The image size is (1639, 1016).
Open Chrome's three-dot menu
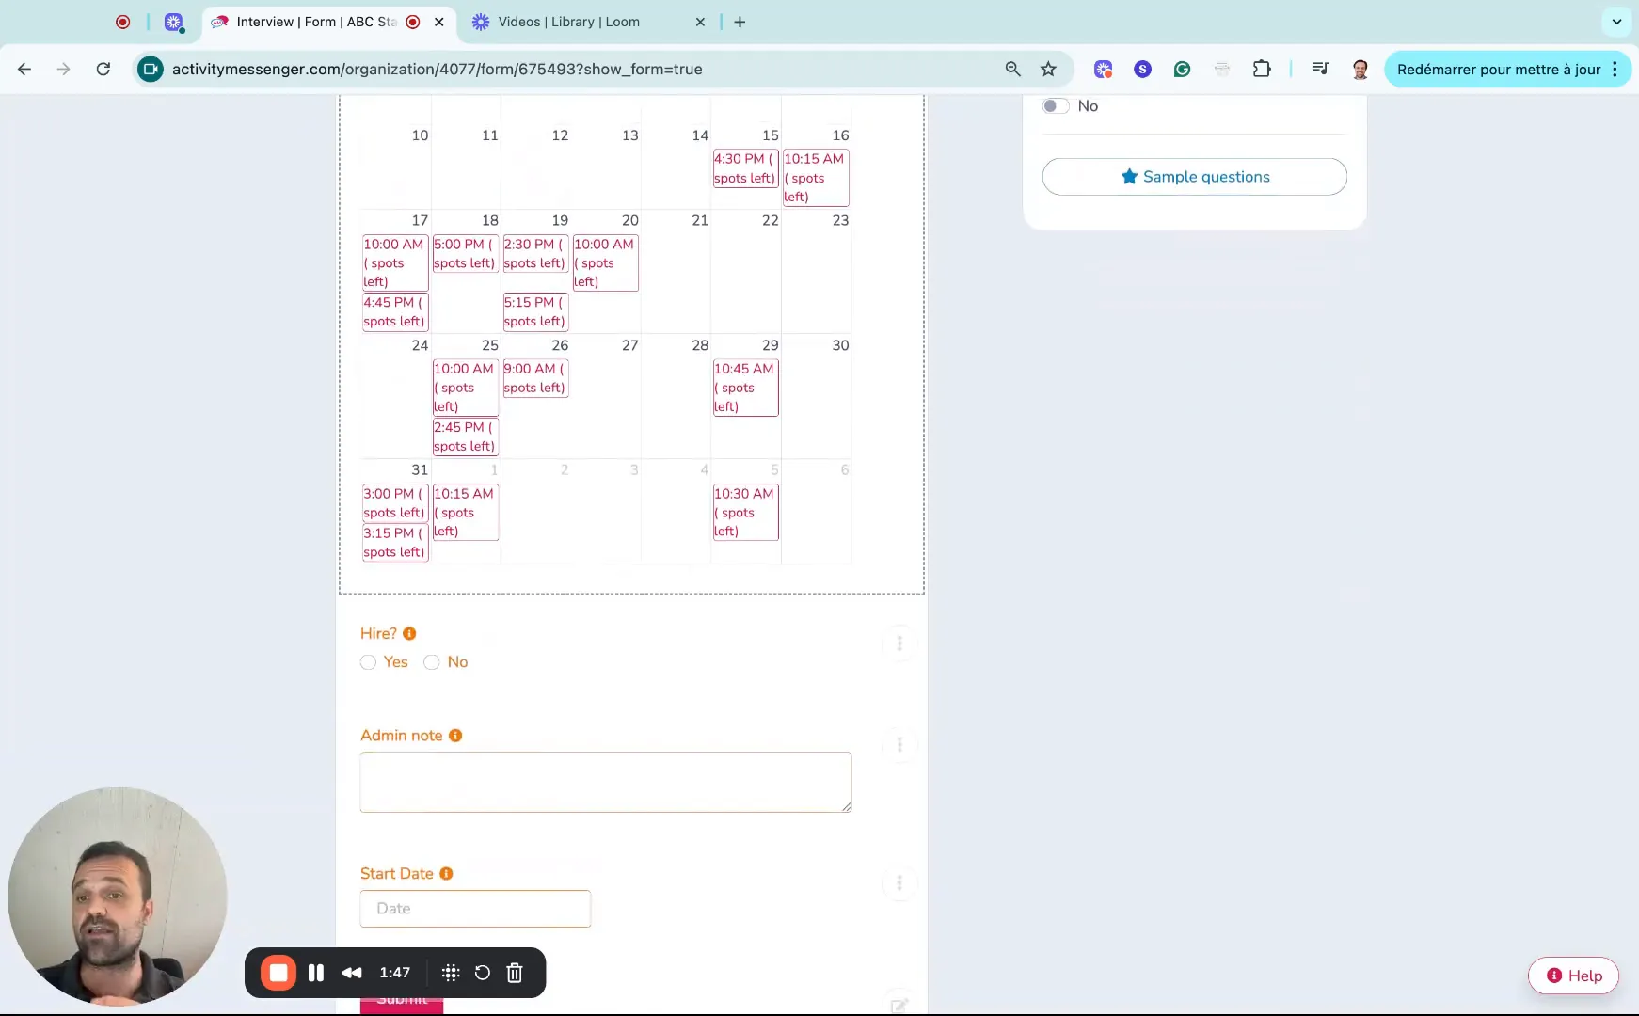tap(1615, 69)
